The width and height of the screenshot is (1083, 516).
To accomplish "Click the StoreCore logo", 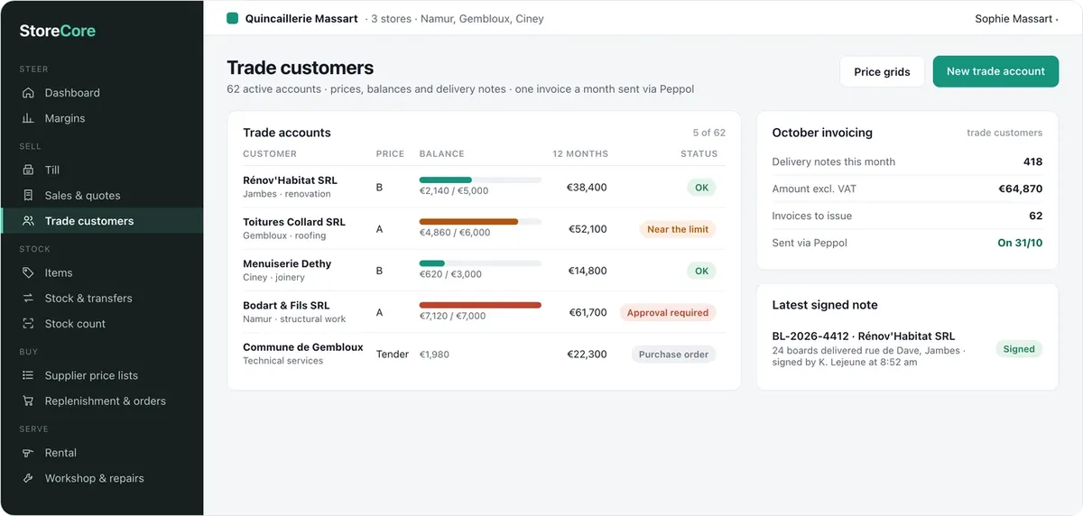I will pyautogui.click(x=58, y=31).
